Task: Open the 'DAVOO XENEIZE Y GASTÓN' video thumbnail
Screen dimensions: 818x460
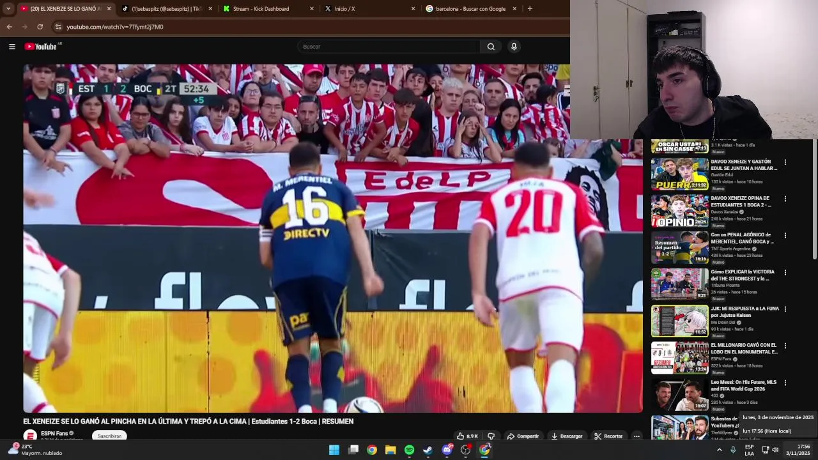Action: point(679,174)
